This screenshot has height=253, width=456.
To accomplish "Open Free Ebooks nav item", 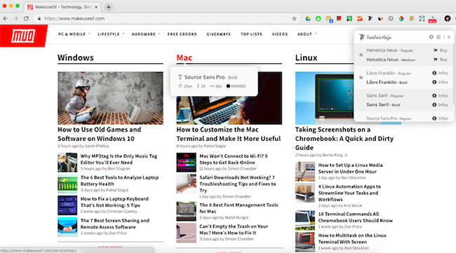I will (182, 34).
